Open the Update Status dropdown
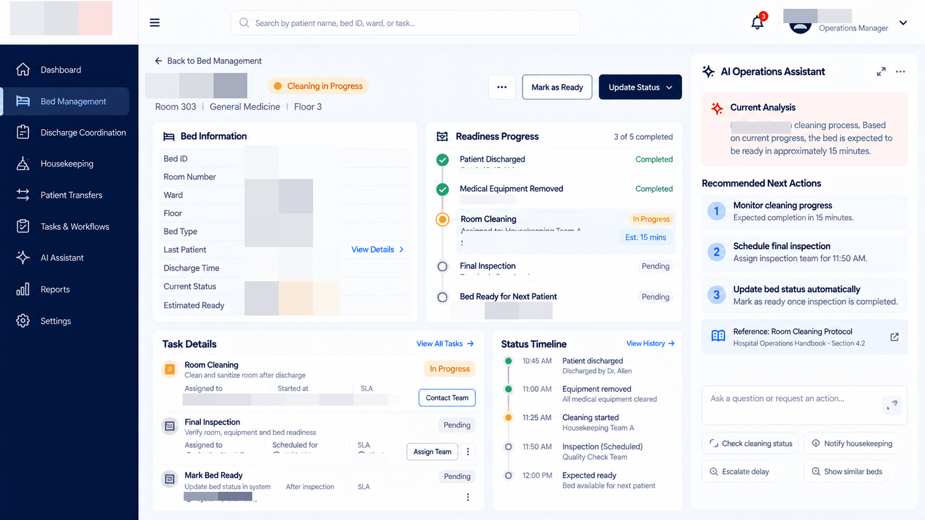Screen dimensions: 925x520 point(640,87)
